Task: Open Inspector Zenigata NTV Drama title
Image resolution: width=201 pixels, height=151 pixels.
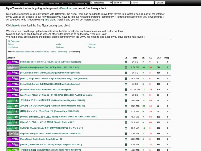Action: pos(51,134)
